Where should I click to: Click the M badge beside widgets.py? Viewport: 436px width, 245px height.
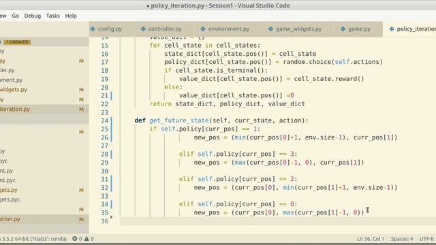click(81, 90)
